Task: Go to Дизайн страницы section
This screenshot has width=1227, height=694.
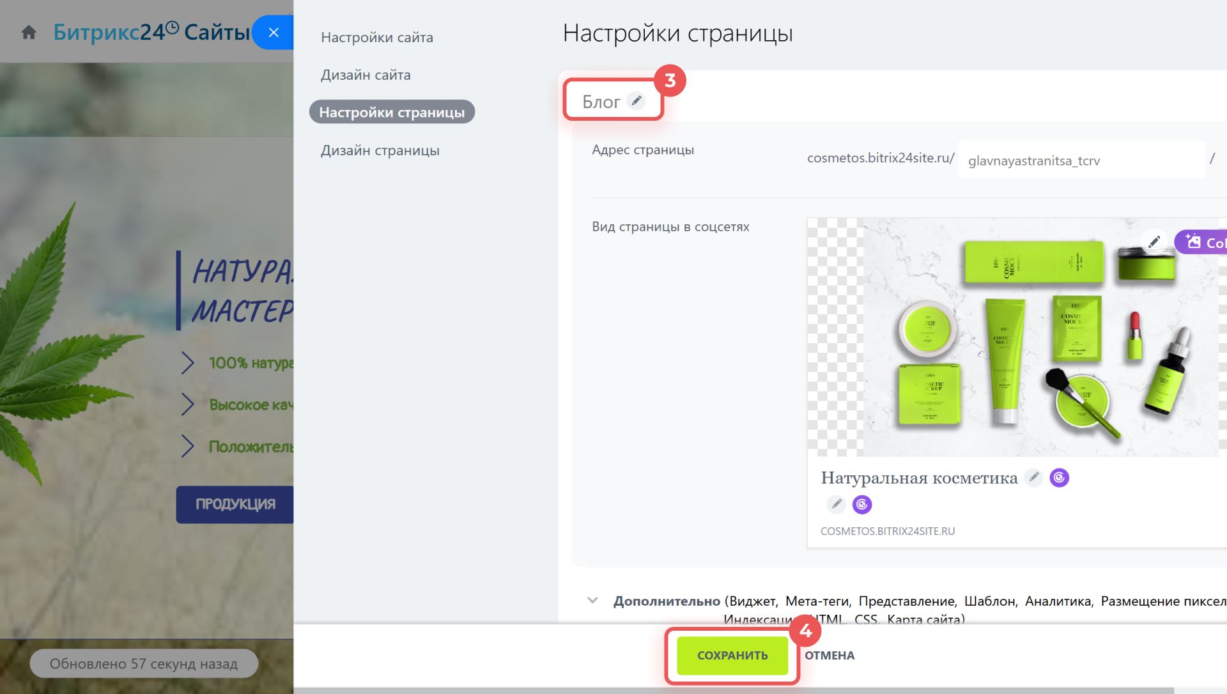Action: [x=380, y=150]
